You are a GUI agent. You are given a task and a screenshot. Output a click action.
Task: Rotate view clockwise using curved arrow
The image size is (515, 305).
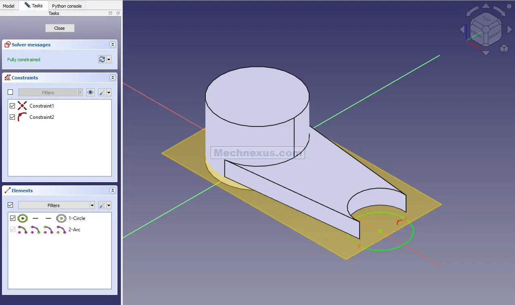pyautogui.click(x=499, y=11)
